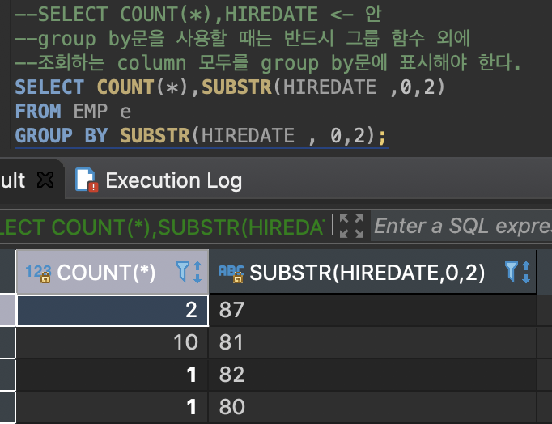Click the row header of the 82 row

pyautogui.click(x=7, y=375)
